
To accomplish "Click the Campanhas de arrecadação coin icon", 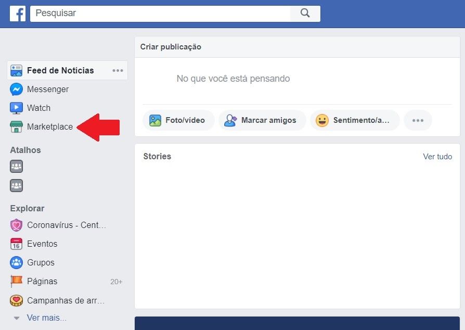I will 16,301.
